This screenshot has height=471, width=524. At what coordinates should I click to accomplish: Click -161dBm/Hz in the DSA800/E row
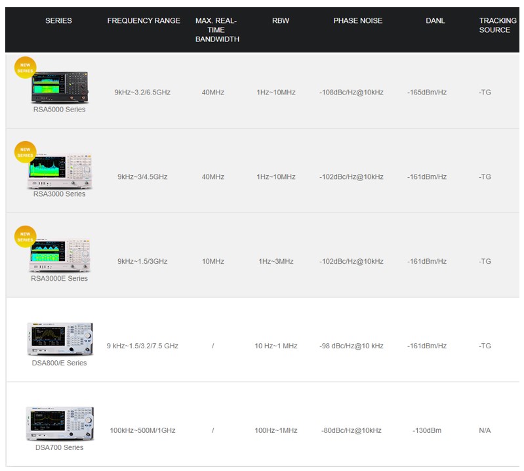pos(427,346)
